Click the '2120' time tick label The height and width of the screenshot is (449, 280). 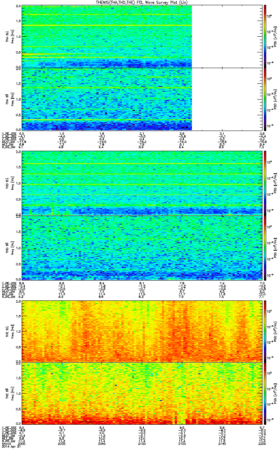(182, 445)
